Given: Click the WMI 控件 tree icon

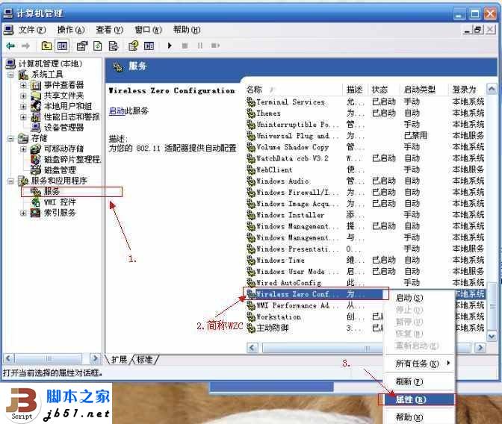Looking at the screenshot, I should tap(36, 202).
